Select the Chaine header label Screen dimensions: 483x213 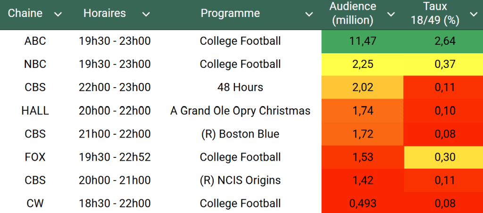25,13
